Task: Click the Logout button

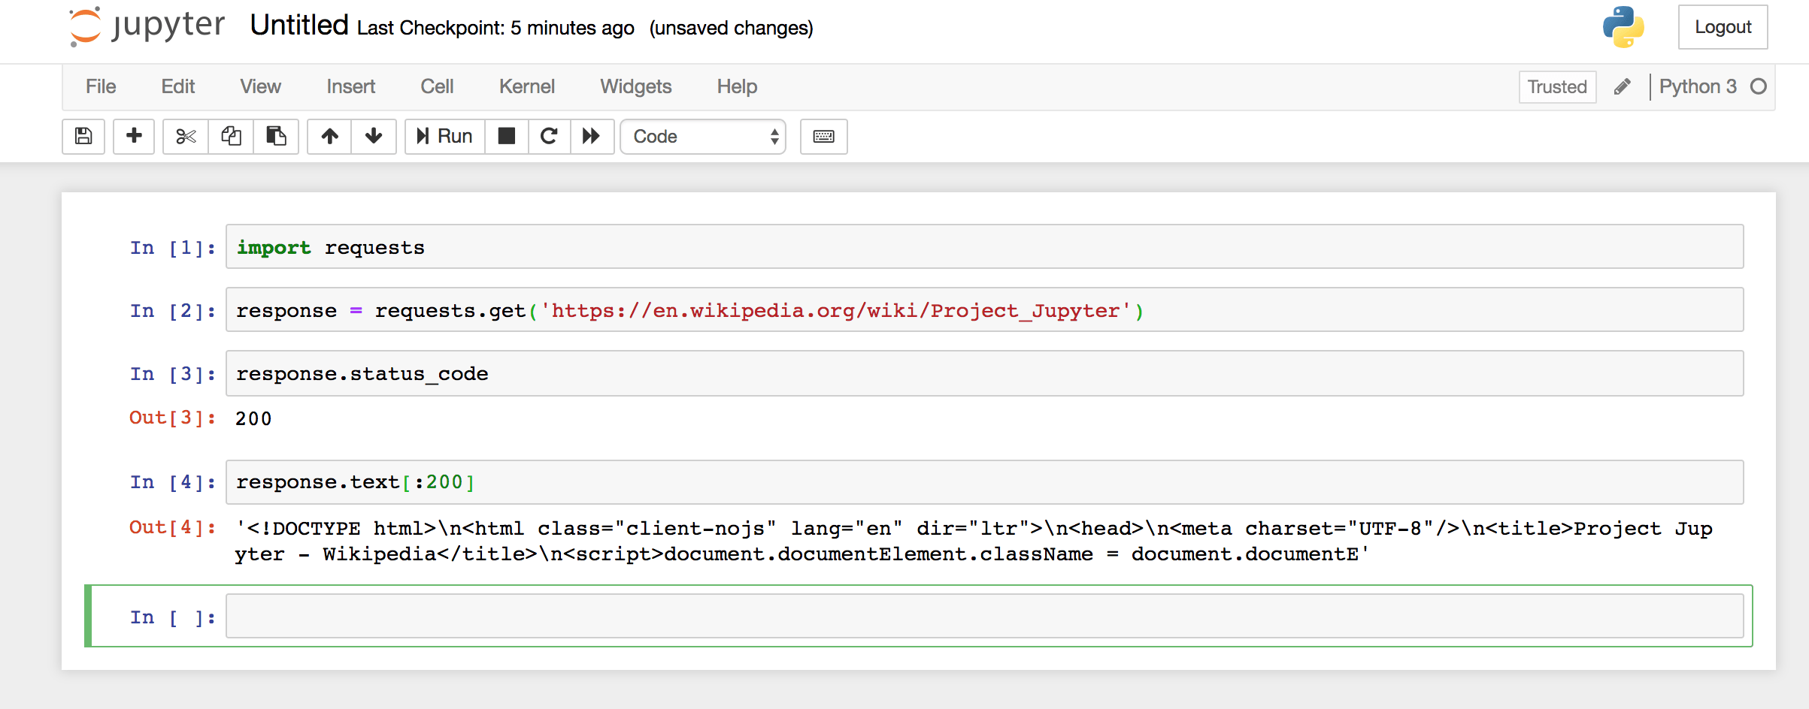Action: [1723, 27]
